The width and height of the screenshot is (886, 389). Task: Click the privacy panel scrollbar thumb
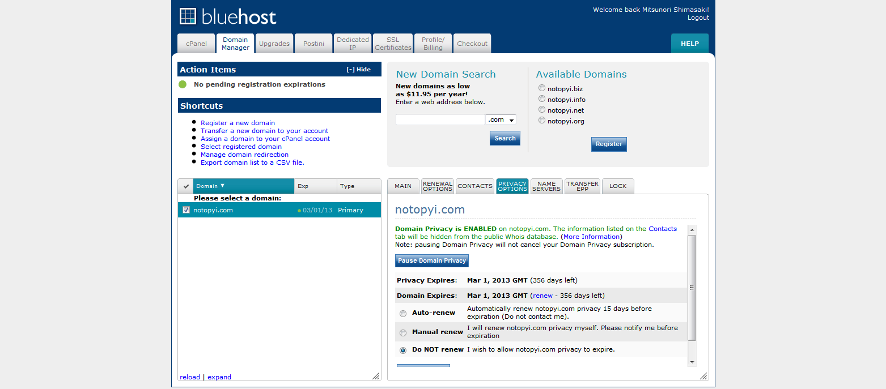[x=692, y=287]
